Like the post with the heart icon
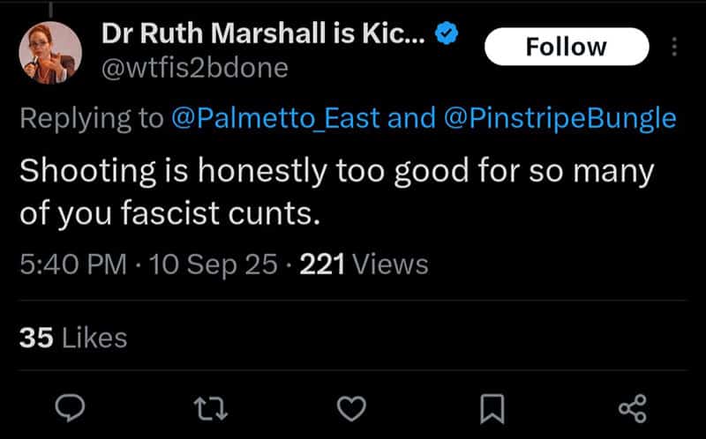Screen dimensions: 706x439 pyautogui.click(x=351, y=409)
